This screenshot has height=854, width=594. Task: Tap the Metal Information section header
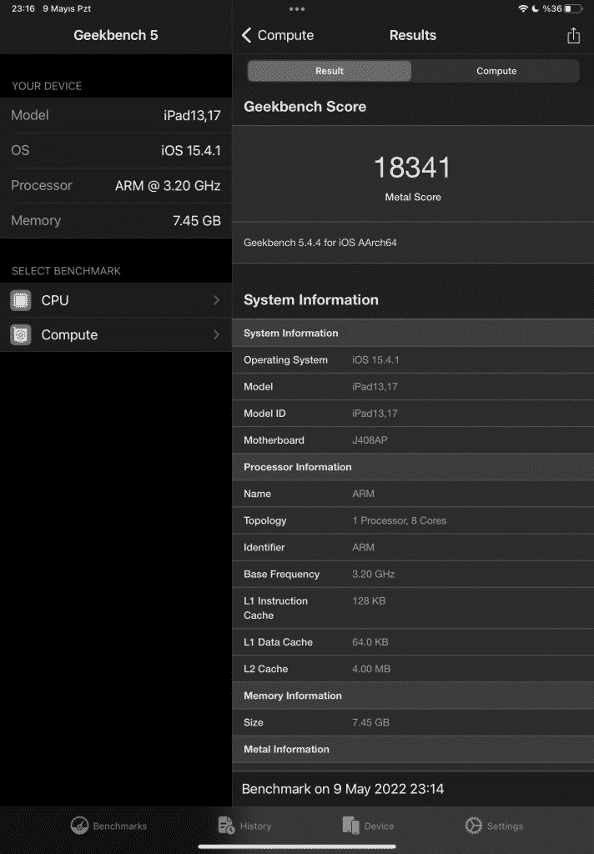(413, 750)
